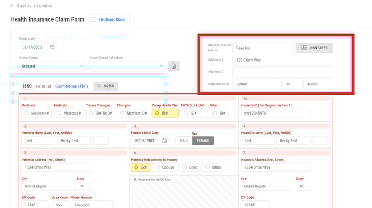Screen dimensions: 372x208
Task: Toggle patient sex to MALE
Action: [x=184, y=140]
